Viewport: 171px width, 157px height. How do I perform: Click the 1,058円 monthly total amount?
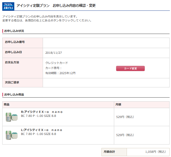(155, 152)
